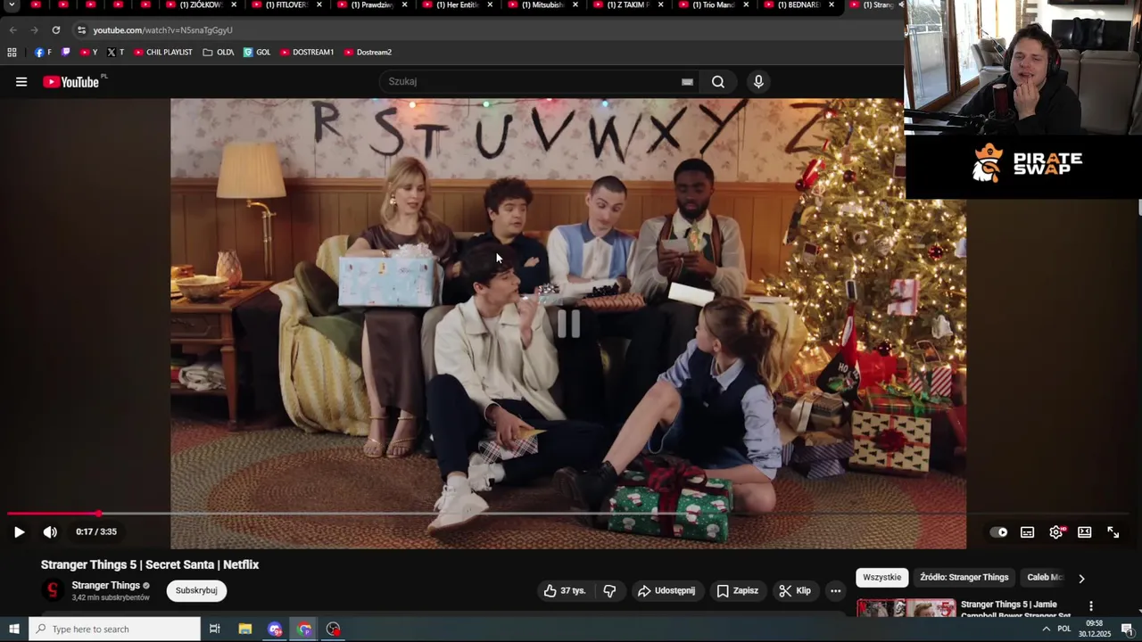
Task: Go back in browser history
Action: [x=12, y=30]
